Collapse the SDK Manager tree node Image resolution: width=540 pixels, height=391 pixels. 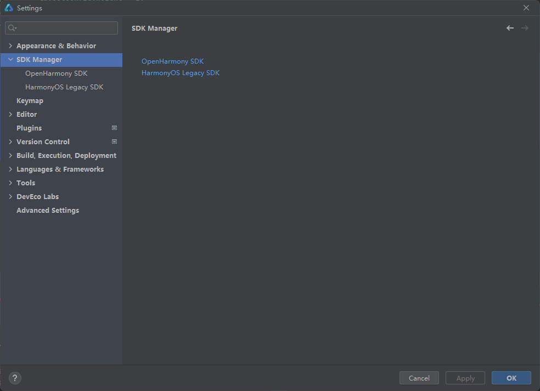[x=10, y=60]
